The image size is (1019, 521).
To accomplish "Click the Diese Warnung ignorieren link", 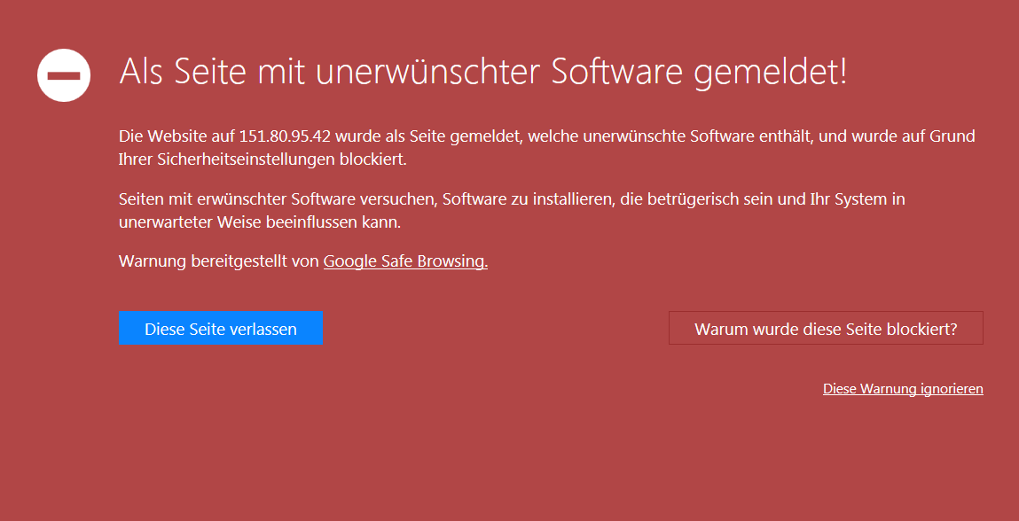I will [x=903, y=388].
